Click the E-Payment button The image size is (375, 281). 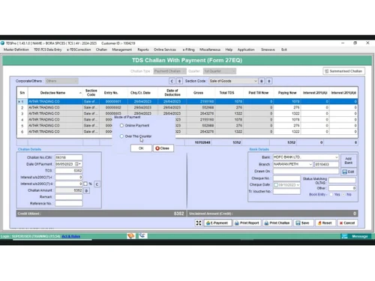coord(217,223)
